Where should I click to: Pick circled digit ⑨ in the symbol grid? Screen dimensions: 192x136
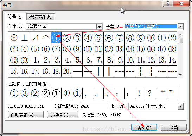pos(140,38)
